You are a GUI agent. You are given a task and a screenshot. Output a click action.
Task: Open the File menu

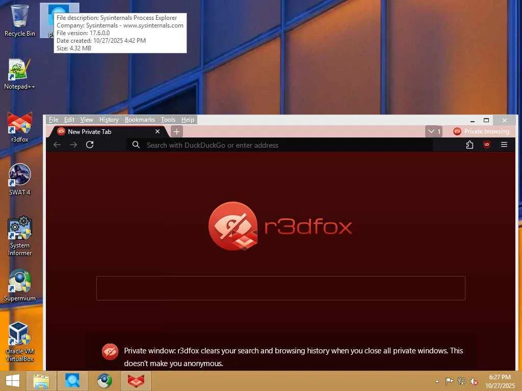pyautogui.click(x=53, y=120)
